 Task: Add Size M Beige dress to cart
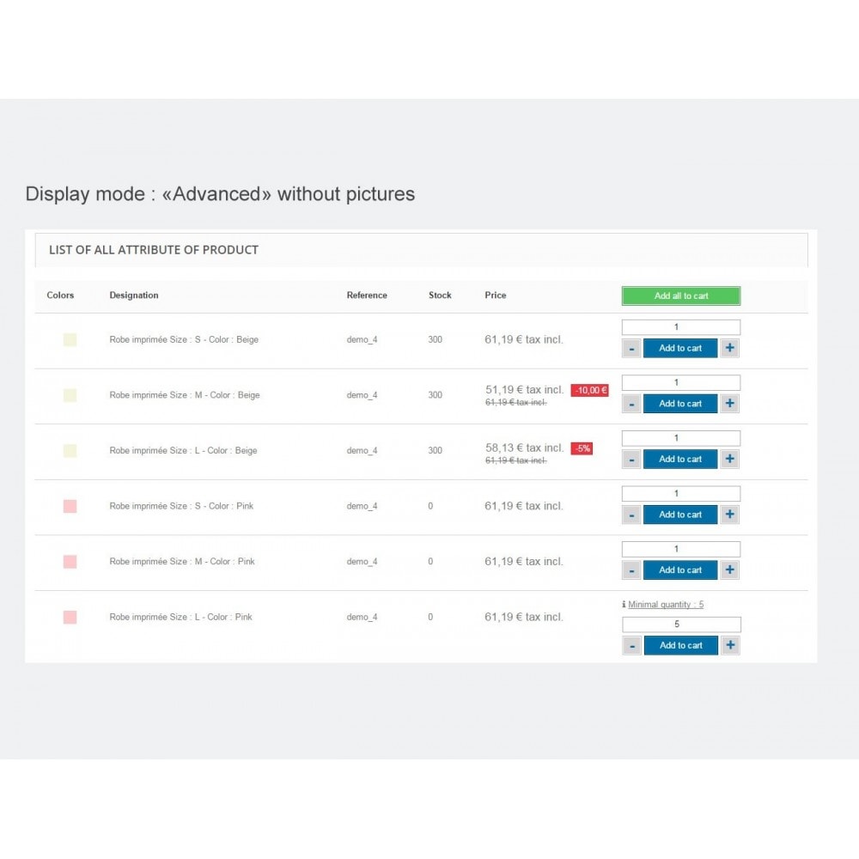pyautogui.click(x=680, y=404)
